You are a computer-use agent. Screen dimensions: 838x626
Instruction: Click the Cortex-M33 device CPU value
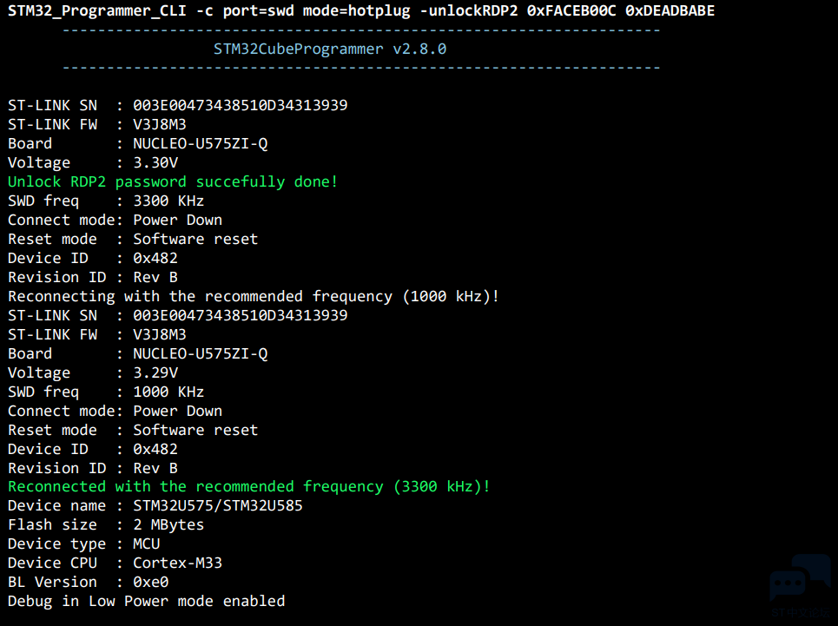pos(177,563)
